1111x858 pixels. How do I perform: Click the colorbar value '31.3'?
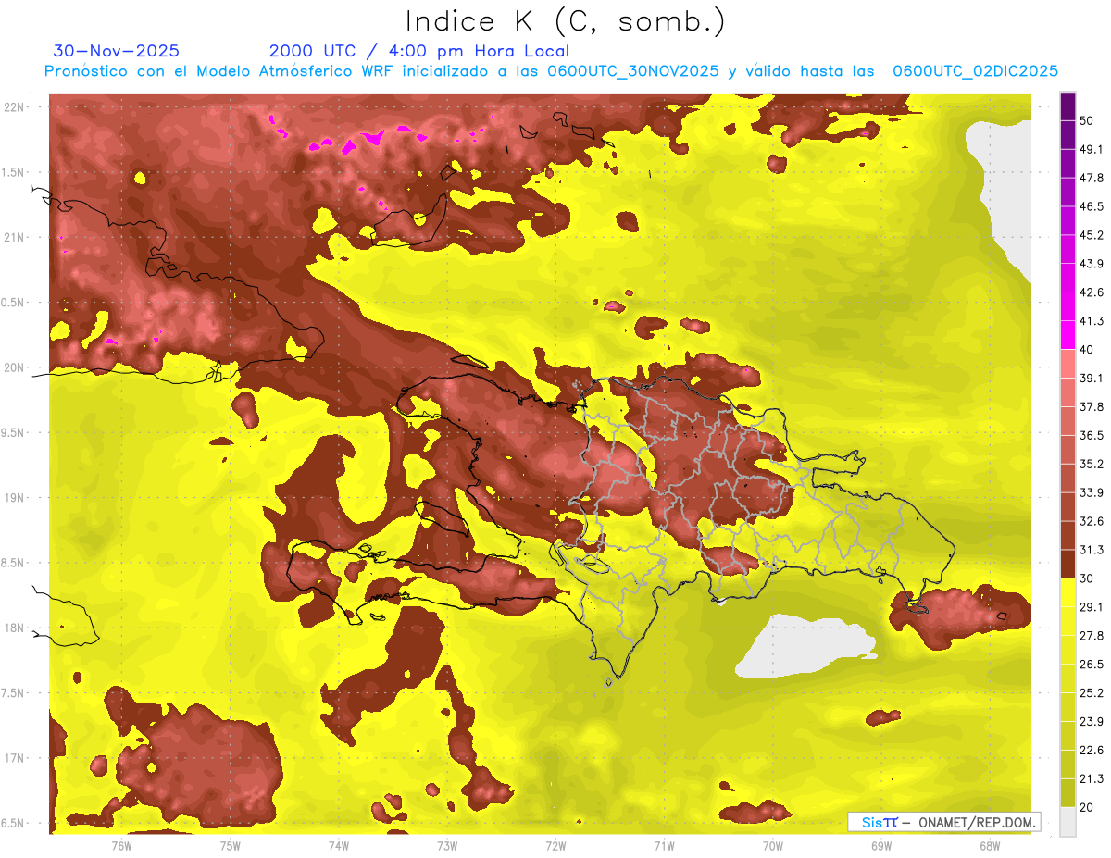(x=1092, y=550)
